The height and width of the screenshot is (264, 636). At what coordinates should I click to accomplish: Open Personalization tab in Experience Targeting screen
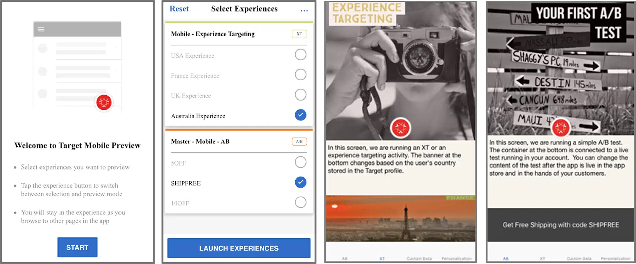[456, 258]
